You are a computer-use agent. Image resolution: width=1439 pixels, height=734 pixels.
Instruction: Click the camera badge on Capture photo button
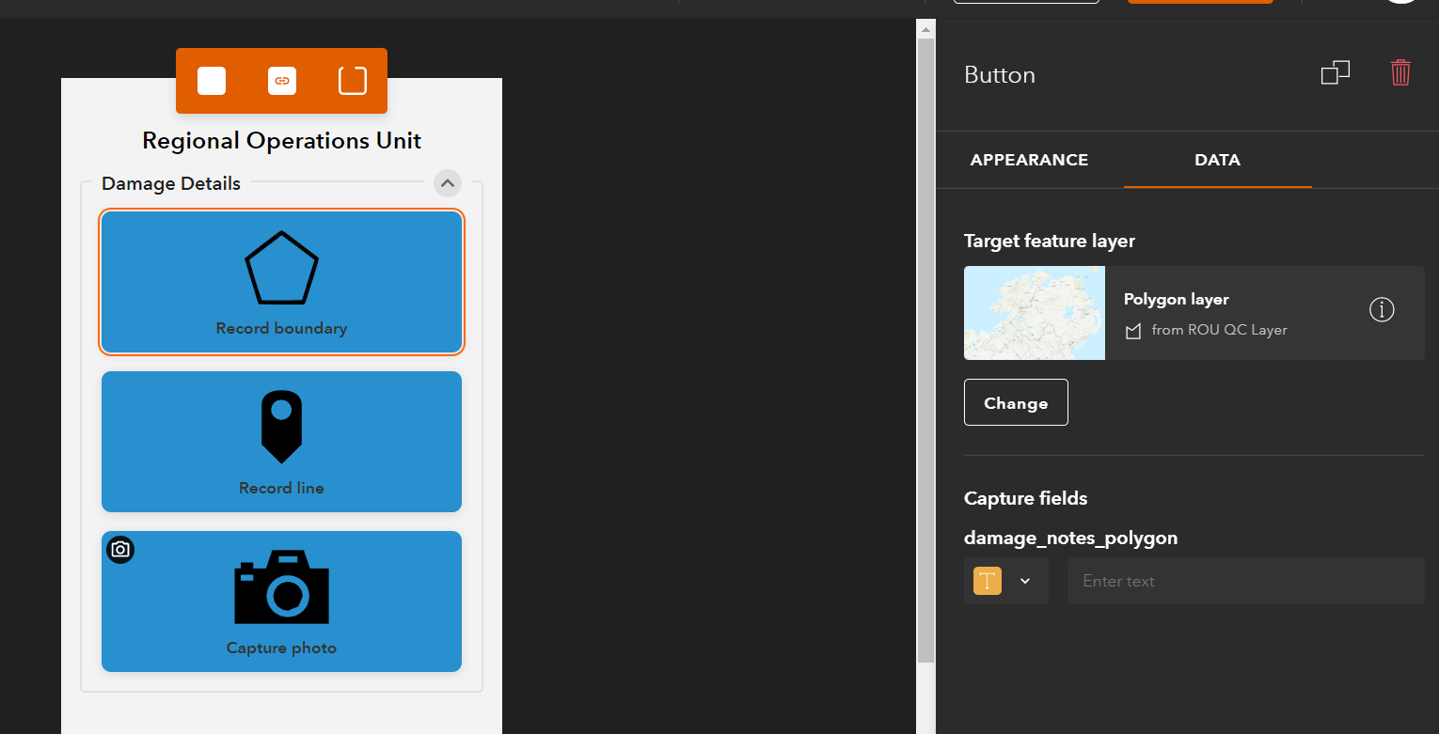pyautogui.click(x=120, y=550)
